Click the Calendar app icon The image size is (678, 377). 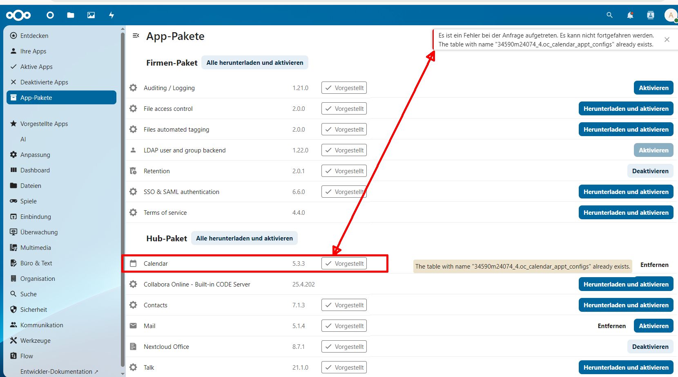133,263
